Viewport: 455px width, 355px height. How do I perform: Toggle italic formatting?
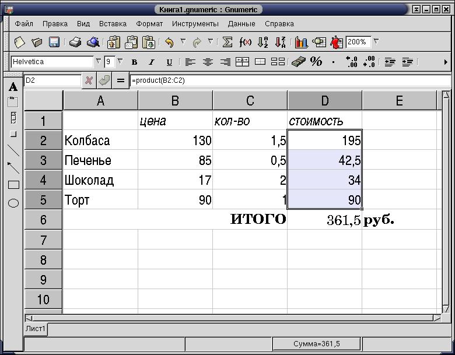[x=152, y=62]
